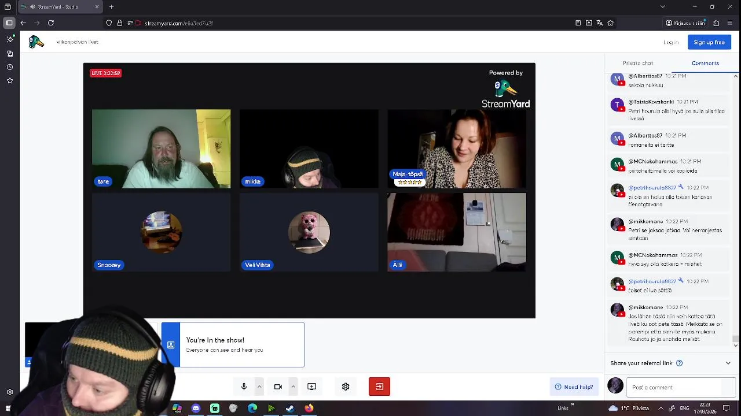Open the share screen button

click(311, 387)
